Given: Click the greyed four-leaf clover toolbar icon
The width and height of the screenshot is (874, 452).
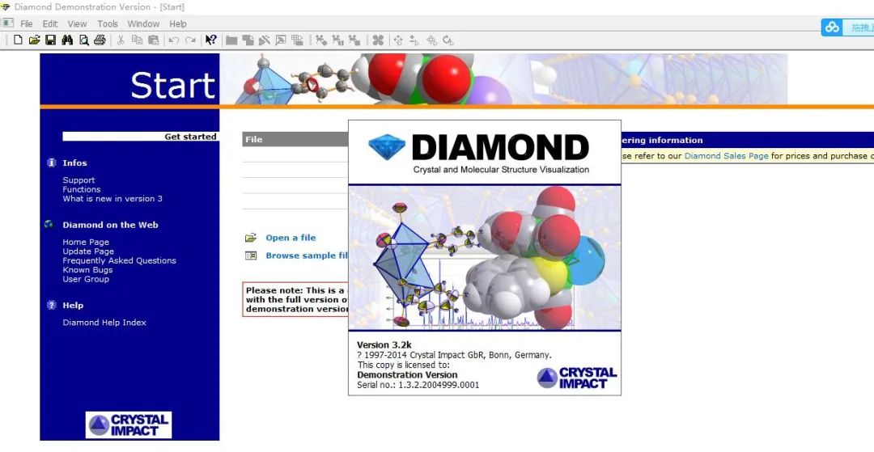Looking at the screenshot, I should [x=379, y=40].
